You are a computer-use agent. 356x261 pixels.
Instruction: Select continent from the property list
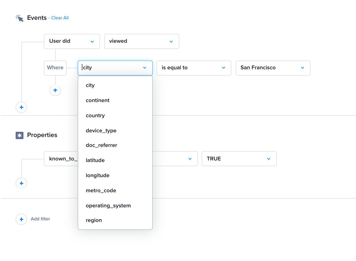97,101
